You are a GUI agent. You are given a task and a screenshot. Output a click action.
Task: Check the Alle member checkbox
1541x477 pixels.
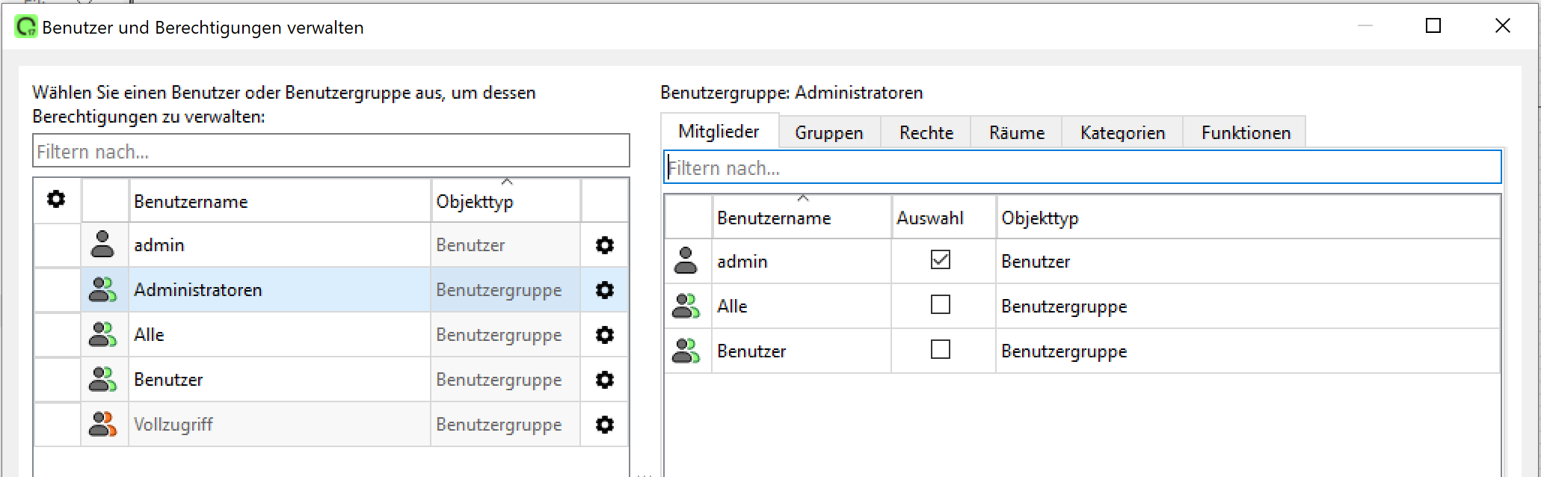click(x=941, y=304)
